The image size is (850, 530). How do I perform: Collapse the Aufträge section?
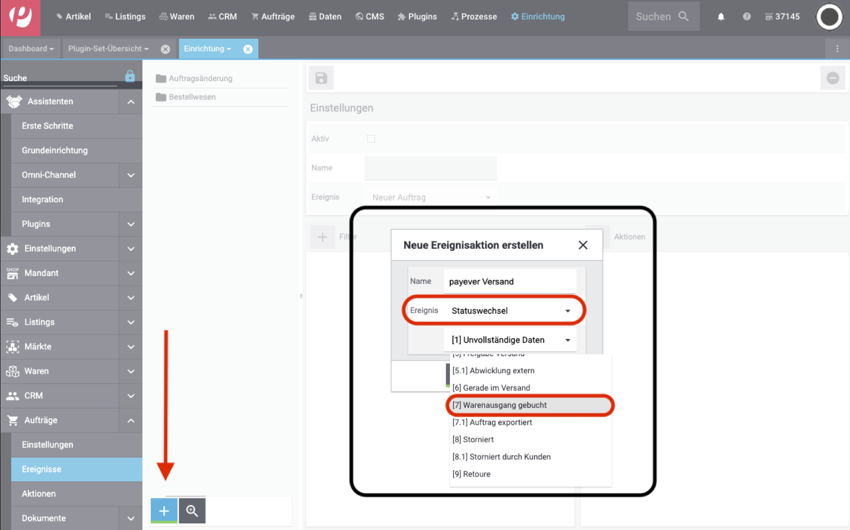pos(131,420)
